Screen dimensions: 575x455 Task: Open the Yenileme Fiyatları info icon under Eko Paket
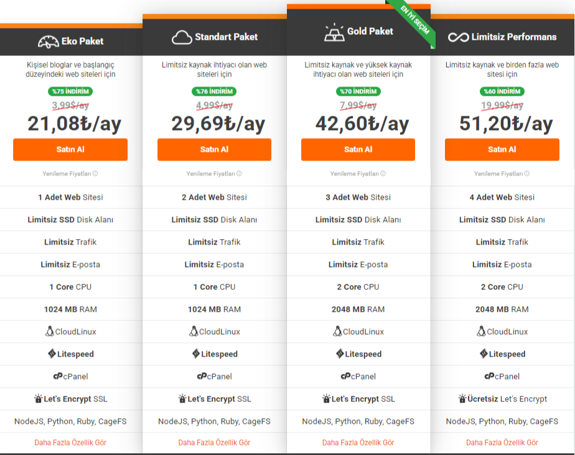(95, 174)
